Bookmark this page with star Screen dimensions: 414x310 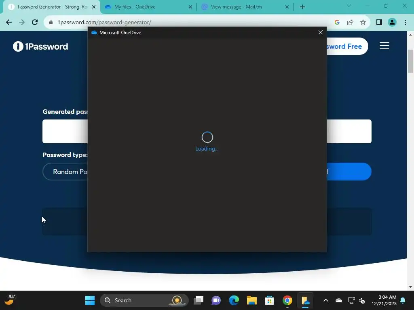363,23
